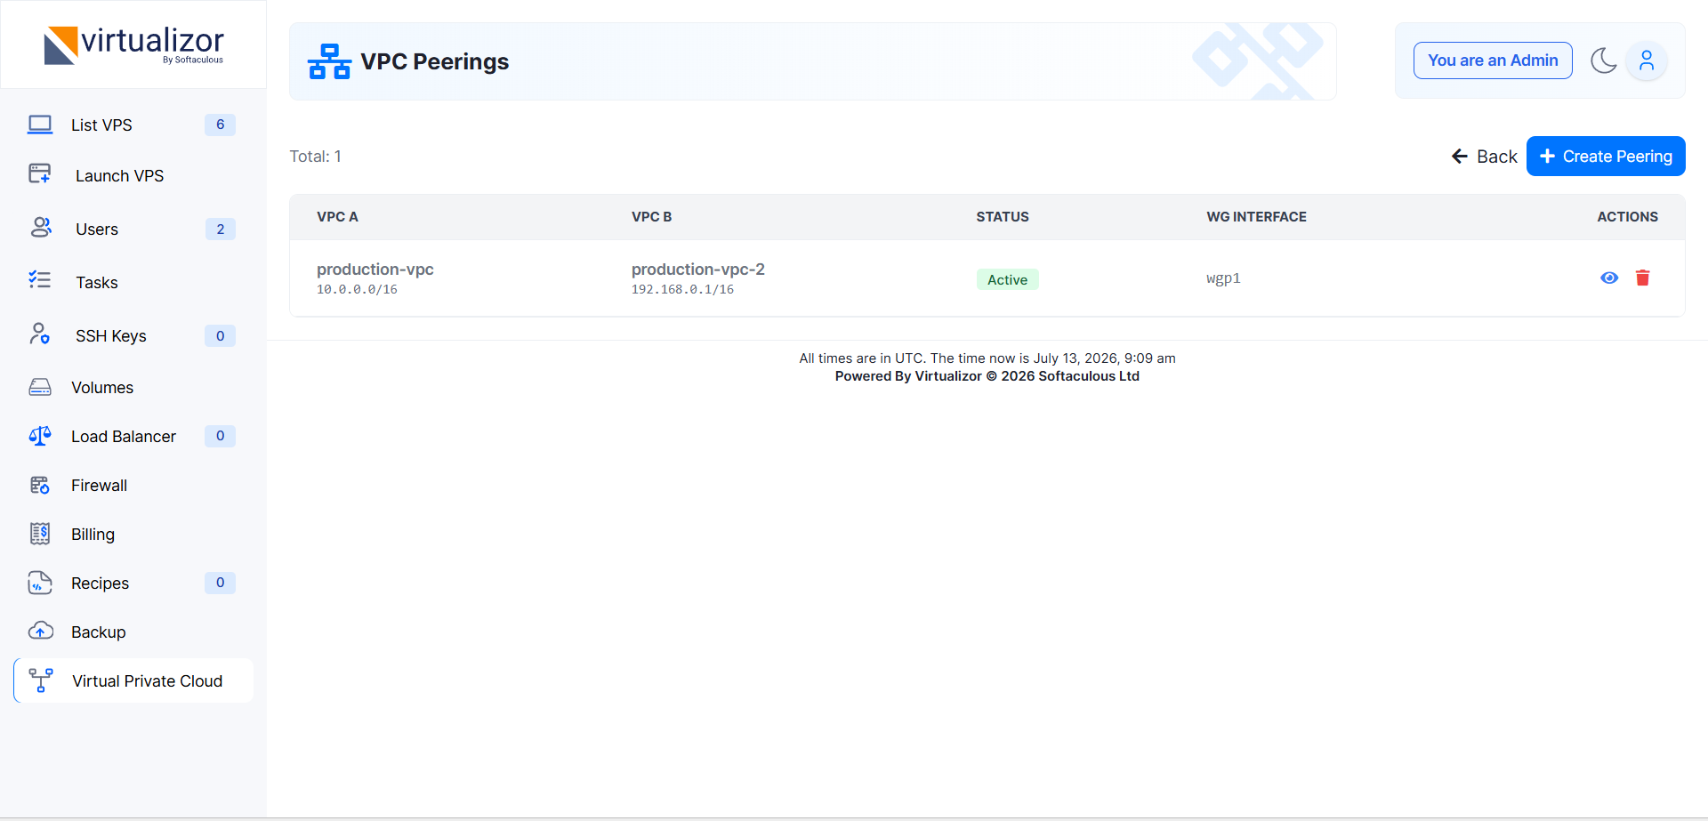1708x821 pixels.
Task: Click the VPC B column header
Action: pyautogui.click(x=651, y=217)
